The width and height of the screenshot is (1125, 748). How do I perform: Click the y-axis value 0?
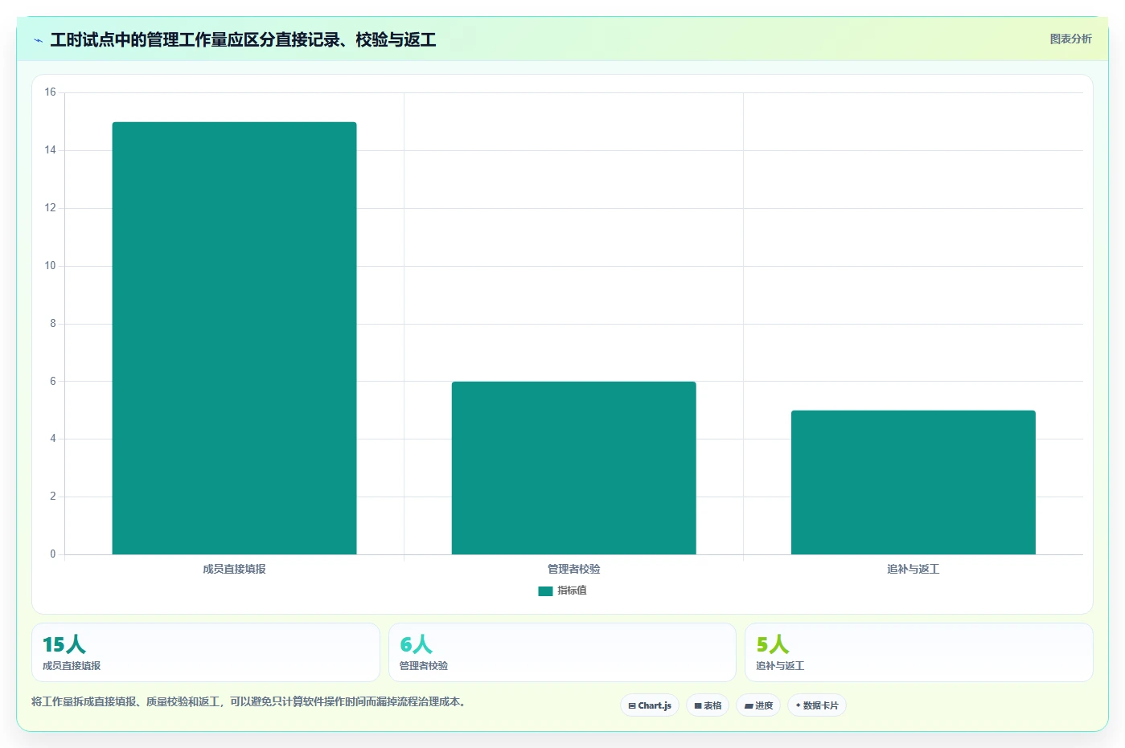53,554
